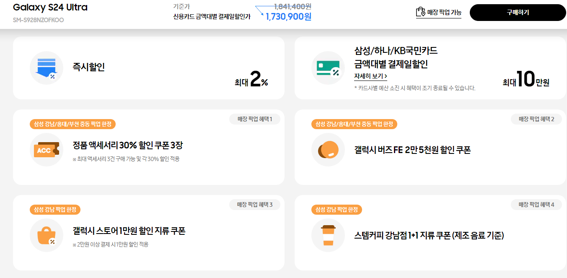Select the 매장 픽업 혜택 3 tag
Image resolution: width=567 pixels, height=278 pixels.
point(255,205)
